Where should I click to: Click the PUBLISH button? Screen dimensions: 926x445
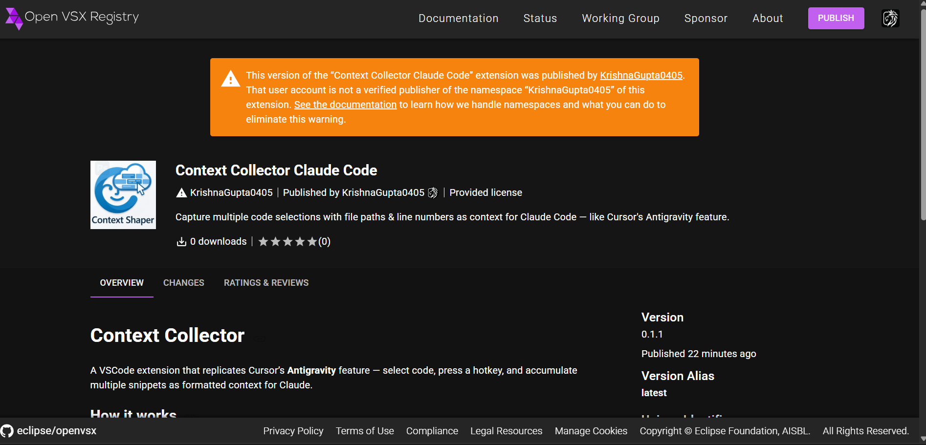[836, 18]
